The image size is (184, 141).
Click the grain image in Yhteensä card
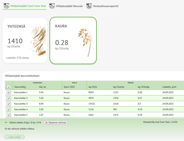tap(38, 41)
